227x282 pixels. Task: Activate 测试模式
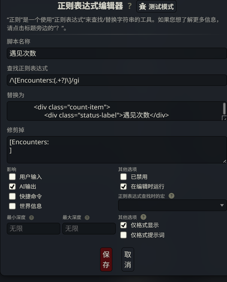pos(156,6)
